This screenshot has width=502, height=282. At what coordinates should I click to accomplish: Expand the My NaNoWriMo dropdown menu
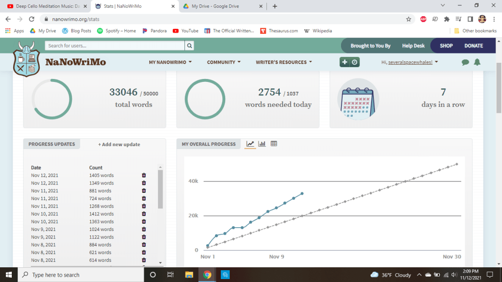pos(170,62)
